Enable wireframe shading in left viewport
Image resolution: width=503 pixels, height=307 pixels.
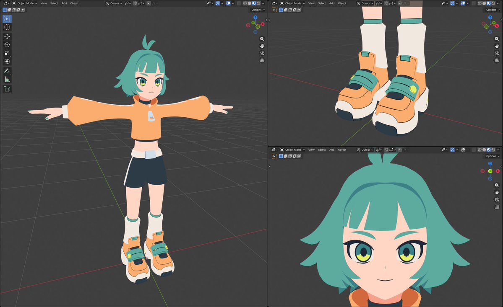245,3
